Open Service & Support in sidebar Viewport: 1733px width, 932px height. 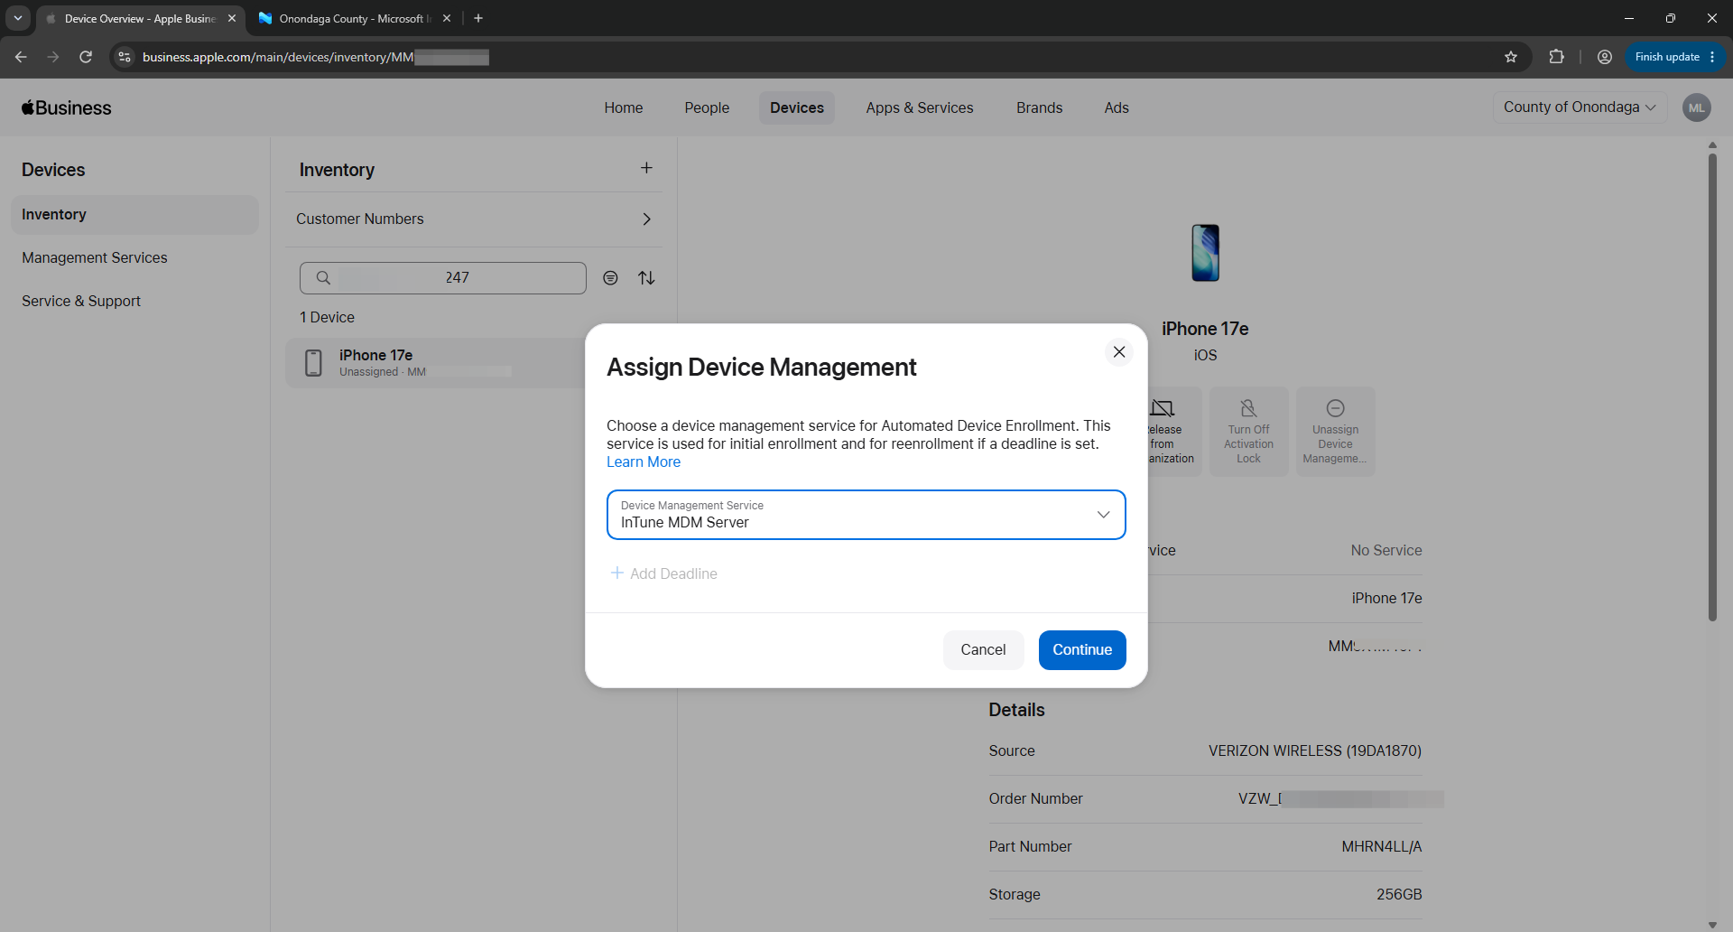(x=81, y=302)
